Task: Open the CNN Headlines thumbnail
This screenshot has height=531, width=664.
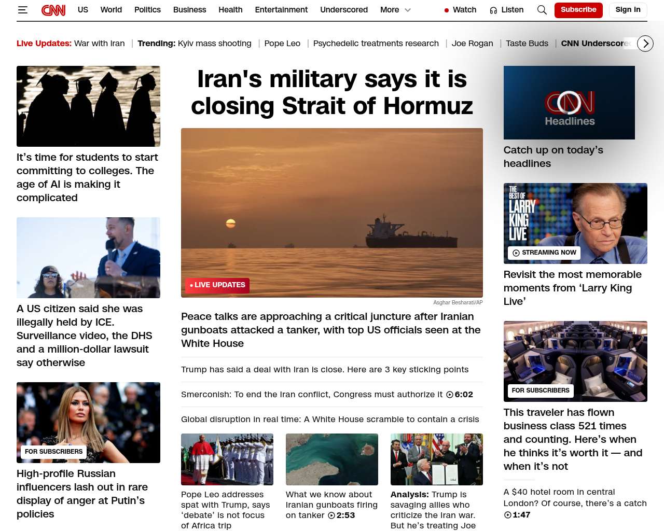Action: tap(569, 103)
